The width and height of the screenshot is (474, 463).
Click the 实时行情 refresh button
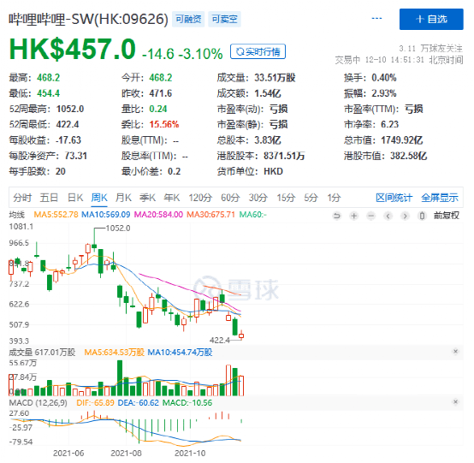258,51
